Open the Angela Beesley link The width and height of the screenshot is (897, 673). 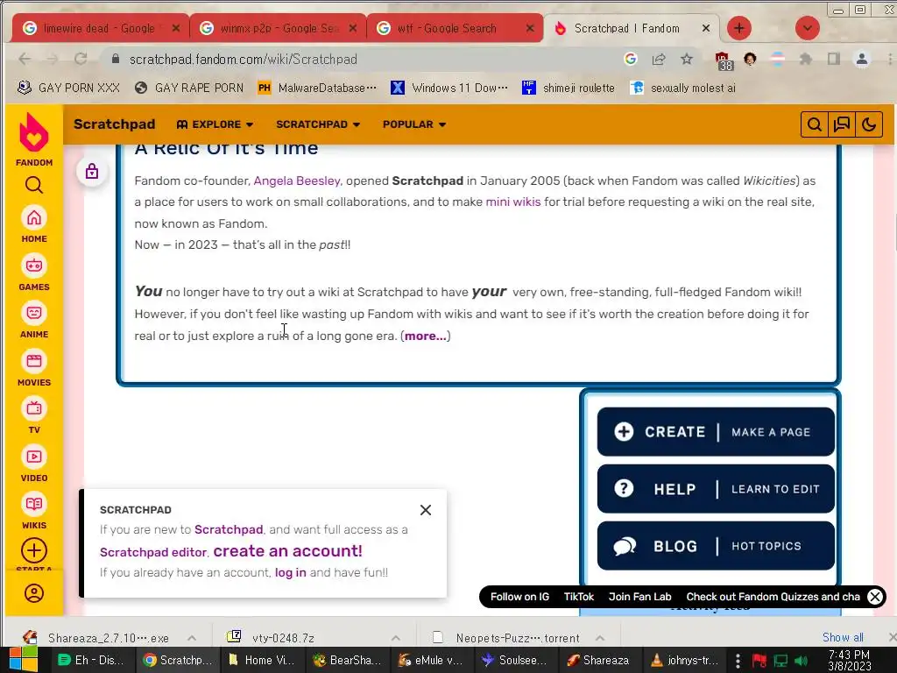pos(297,181)
